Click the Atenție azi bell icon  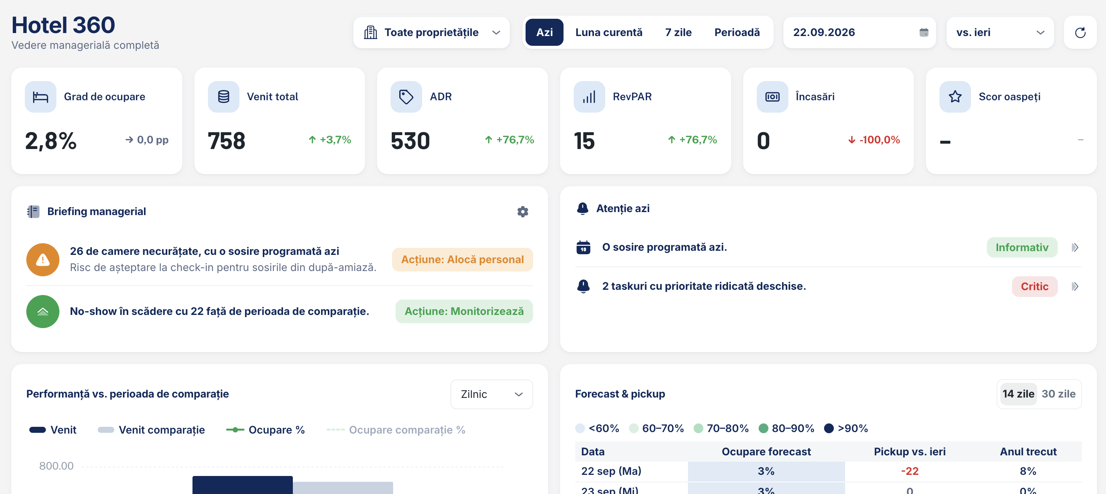coord(582,208)
